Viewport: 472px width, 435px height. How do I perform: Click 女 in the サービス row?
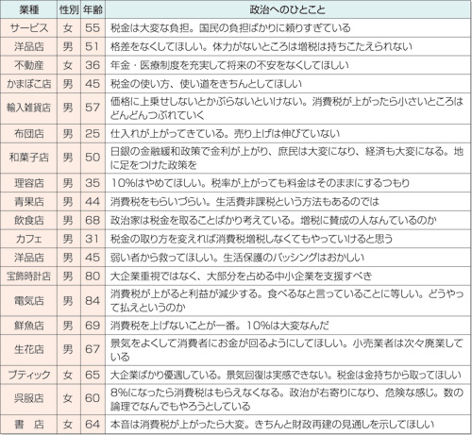pos(68,28)
